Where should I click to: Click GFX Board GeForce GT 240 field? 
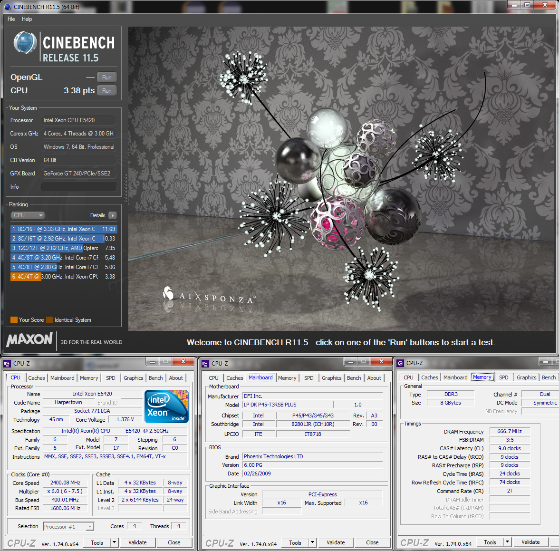coord(79,174)
